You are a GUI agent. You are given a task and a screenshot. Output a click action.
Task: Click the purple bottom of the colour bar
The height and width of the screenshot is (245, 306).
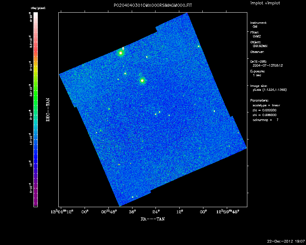click(x=36, y=200)
